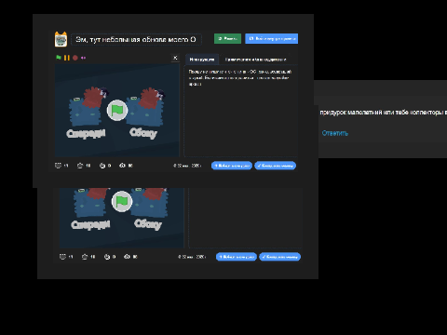Click the project date text in front window
Screen dimensions: 447x335
point(187,166)
